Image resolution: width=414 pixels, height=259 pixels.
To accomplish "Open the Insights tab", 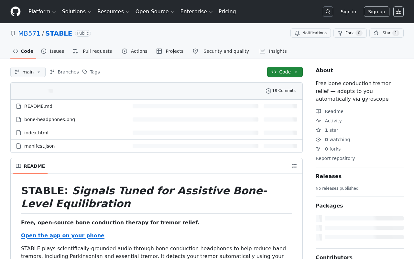I will 273,51.
